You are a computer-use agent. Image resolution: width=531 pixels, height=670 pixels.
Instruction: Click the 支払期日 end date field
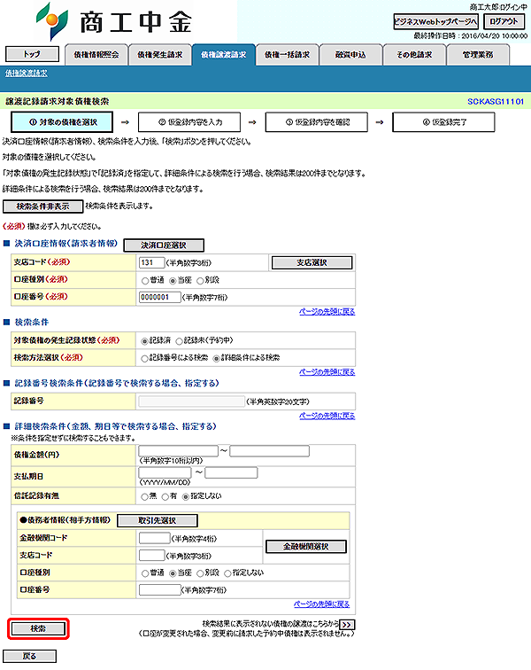point(231,472)
